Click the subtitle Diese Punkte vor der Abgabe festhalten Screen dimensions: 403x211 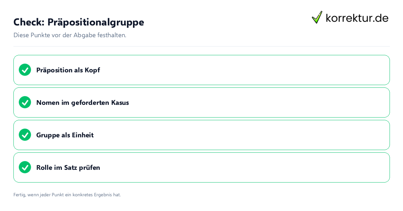(x=70, y=35)
